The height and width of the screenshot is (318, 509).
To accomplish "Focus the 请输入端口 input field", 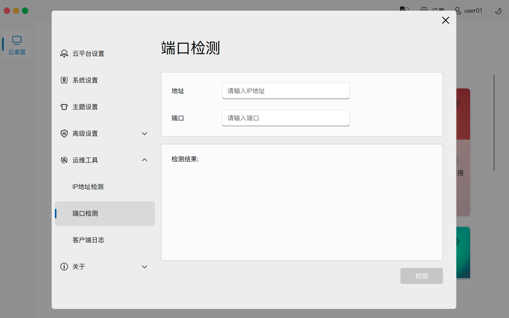I will tap(286, 118).
